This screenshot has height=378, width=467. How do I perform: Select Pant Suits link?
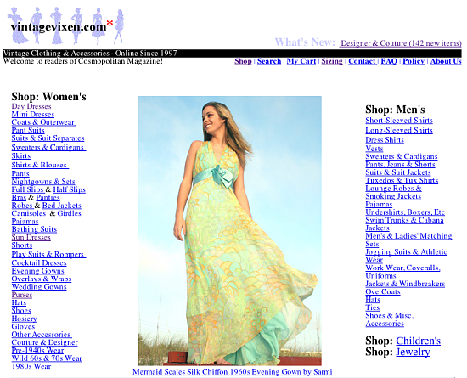point(28,130)
